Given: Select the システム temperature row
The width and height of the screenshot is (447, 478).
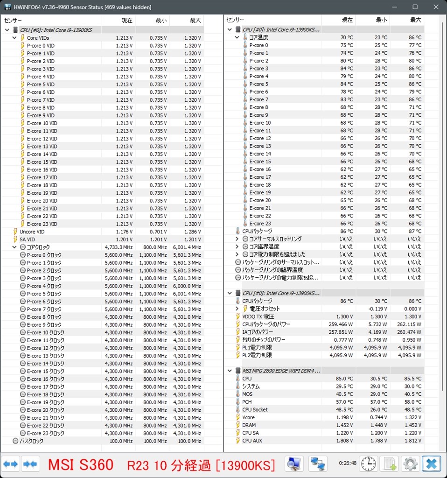Looking at the screenshot, I should tap(324, 386).
